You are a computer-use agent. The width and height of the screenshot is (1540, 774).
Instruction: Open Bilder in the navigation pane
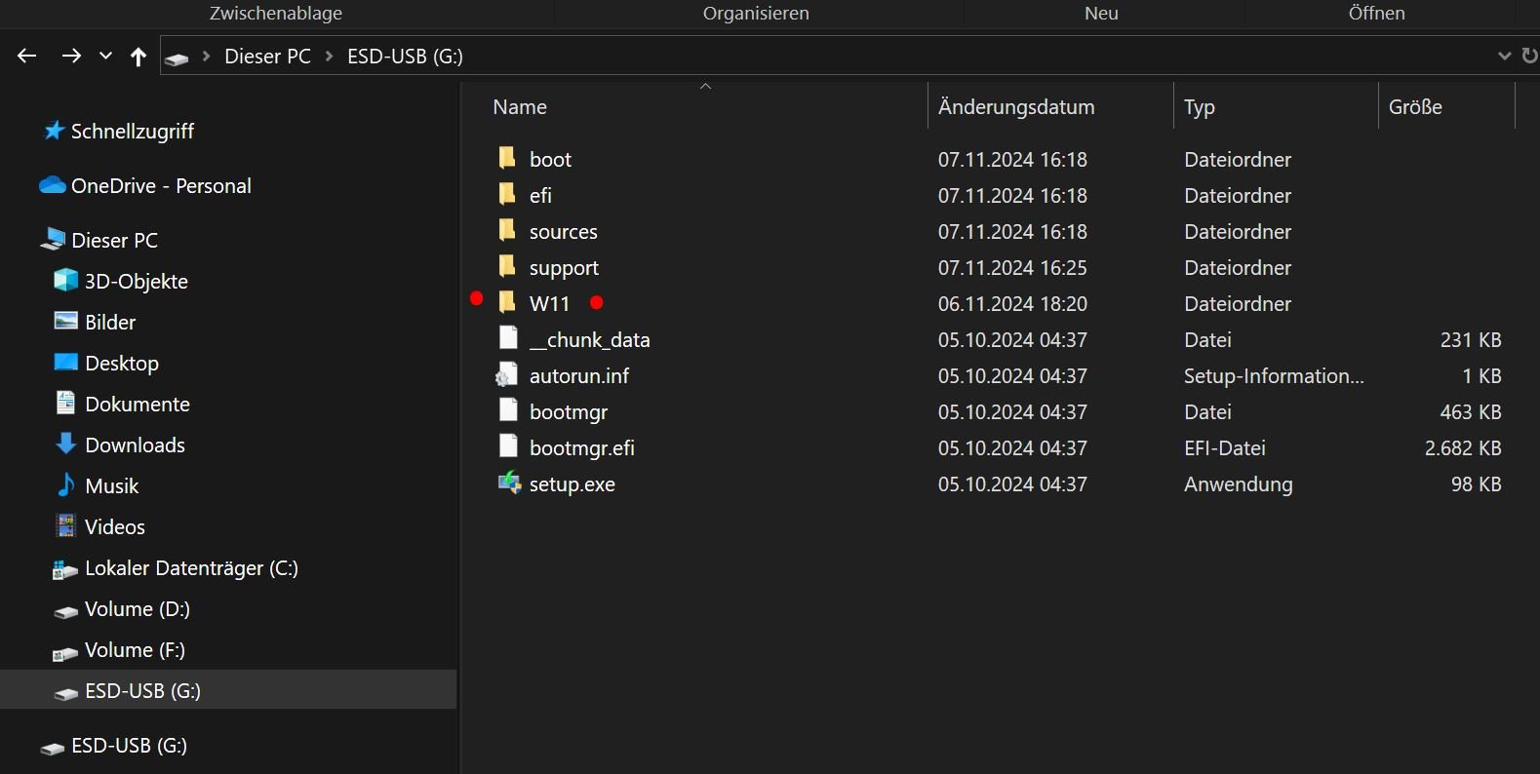click(110, 323)
